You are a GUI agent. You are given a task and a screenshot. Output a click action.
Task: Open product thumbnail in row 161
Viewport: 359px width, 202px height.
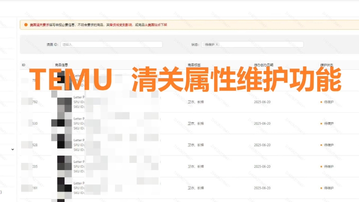64,188
